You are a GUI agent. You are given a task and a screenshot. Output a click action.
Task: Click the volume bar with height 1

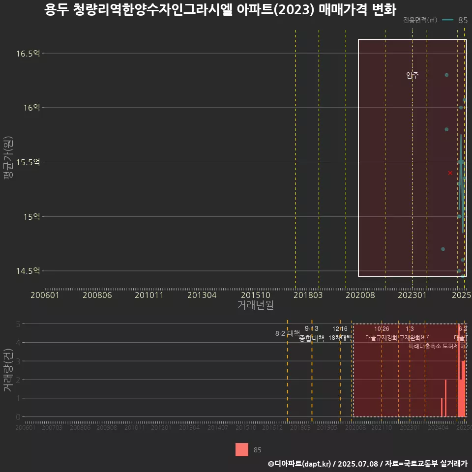click(x=442, y=407)
